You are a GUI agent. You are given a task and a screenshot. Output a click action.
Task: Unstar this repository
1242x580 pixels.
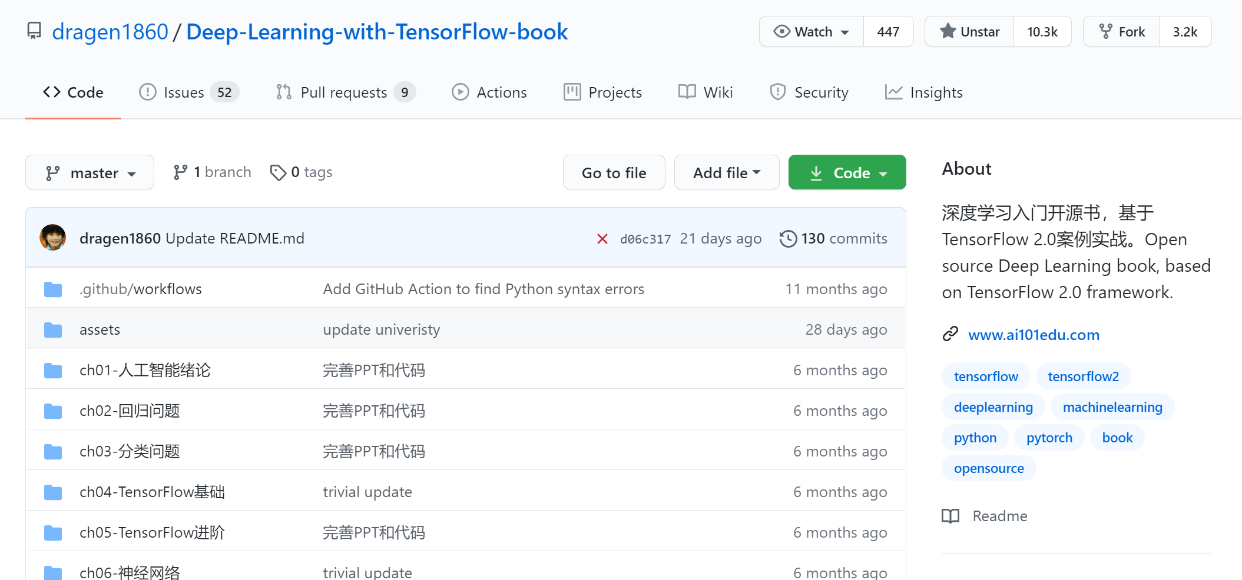point(969,32)
